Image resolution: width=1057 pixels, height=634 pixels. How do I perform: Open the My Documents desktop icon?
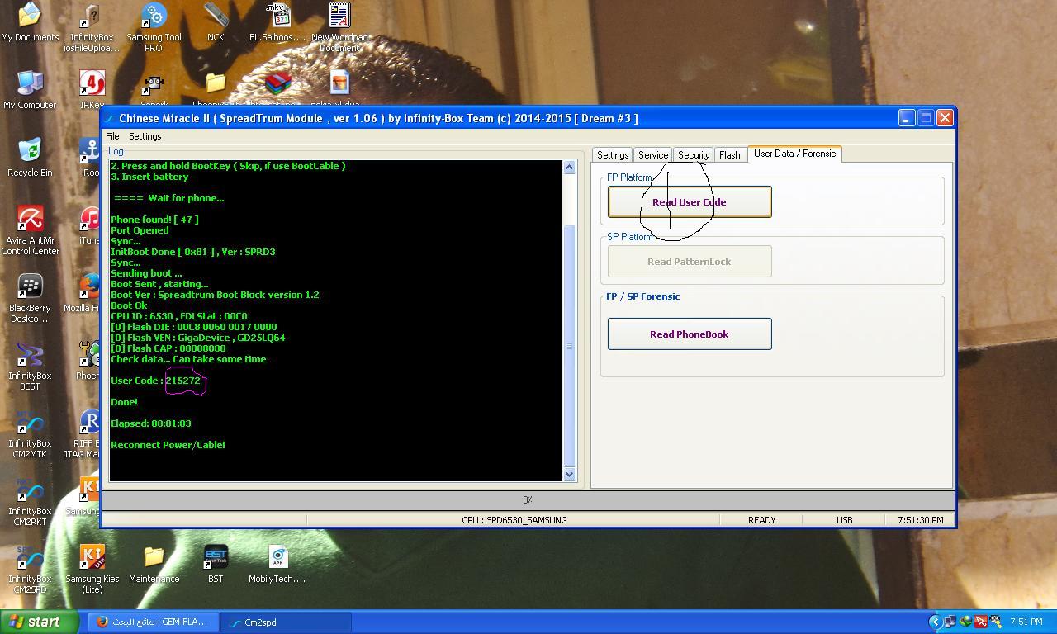tap(30, 22)
